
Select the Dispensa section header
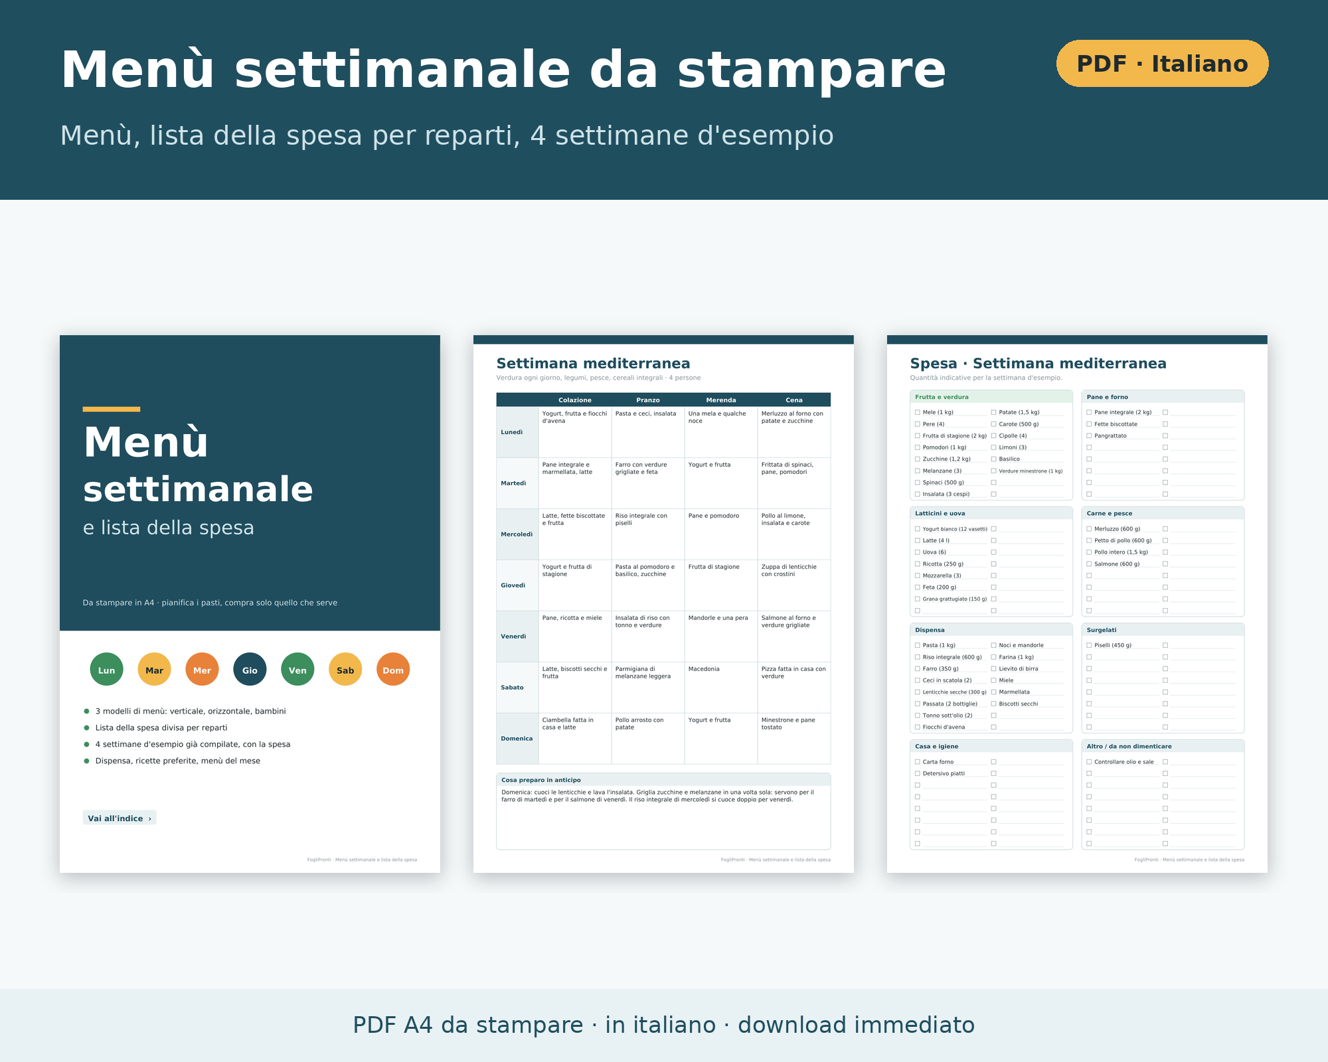click(x=991, y=630)
